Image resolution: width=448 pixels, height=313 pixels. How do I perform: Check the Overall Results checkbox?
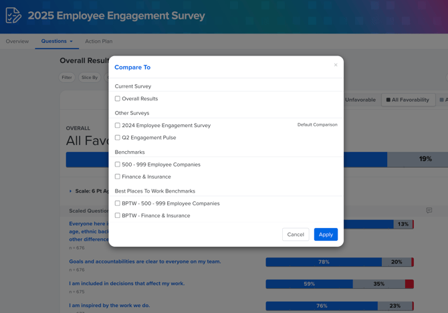(x=118, y=98)
